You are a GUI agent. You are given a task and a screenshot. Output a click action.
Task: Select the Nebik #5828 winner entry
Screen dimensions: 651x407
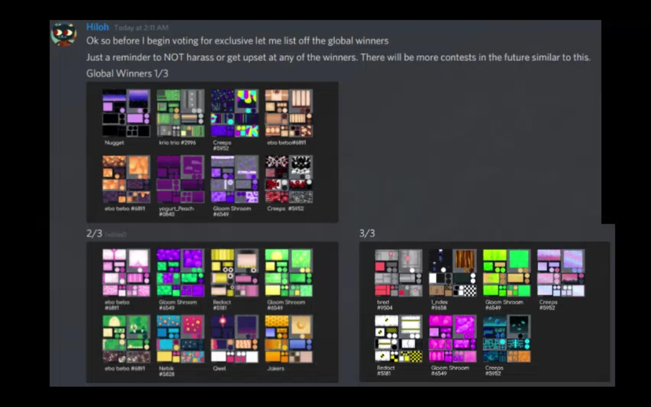point(180,339)
